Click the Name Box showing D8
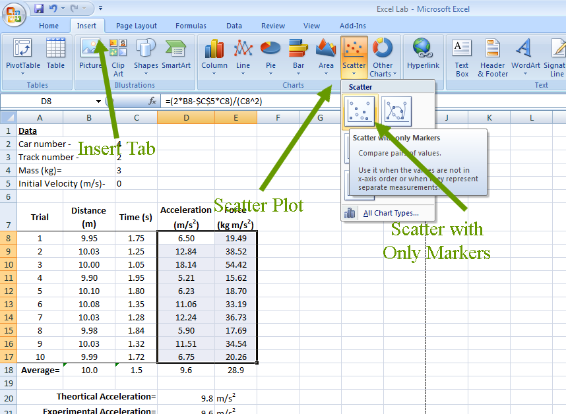 coord(47,102)
